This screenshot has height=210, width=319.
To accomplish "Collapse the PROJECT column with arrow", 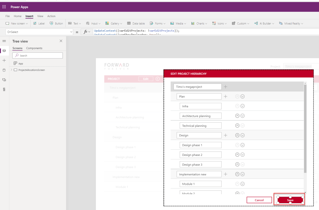I will [158, 79].
